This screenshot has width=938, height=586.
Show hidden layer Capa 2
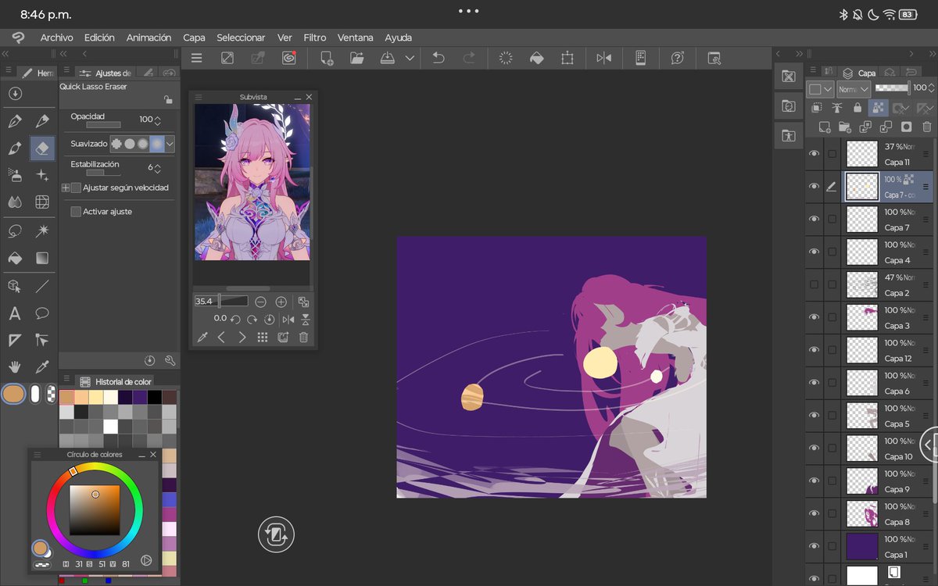tap(814, 284)
